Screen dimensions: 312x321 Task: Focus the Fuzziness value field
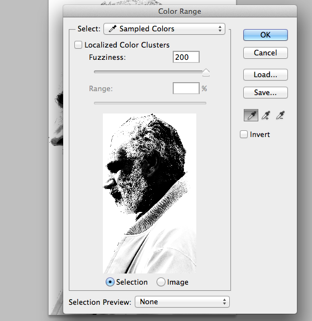pyautogui.click(x=186, y=57)
